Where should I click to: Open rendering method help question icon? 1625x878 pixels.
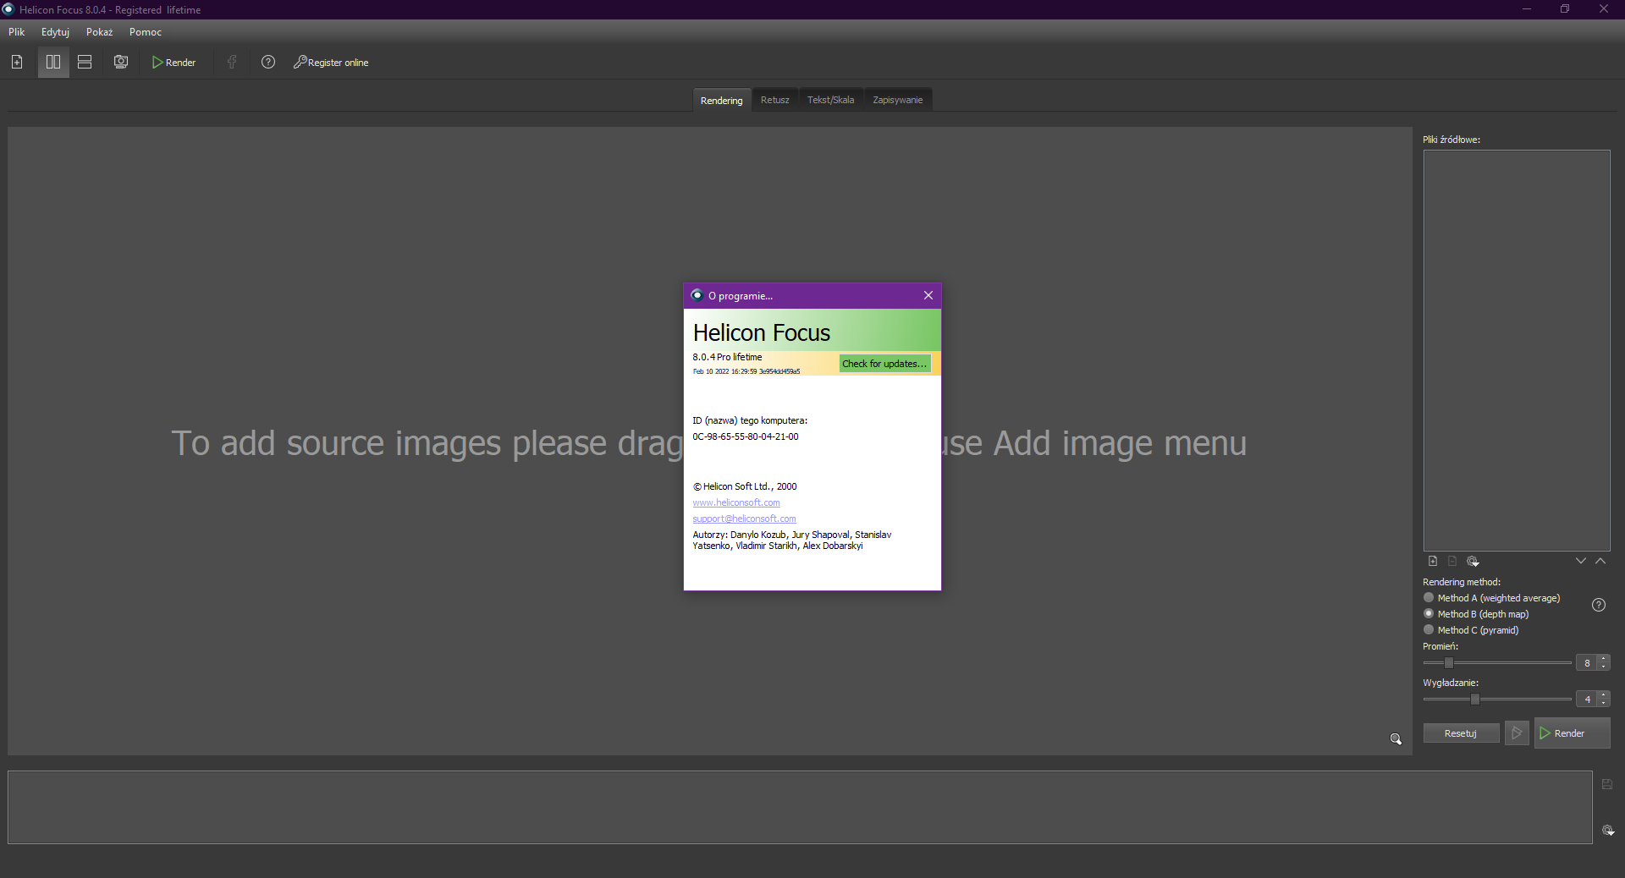click(x=1599, y=605)
